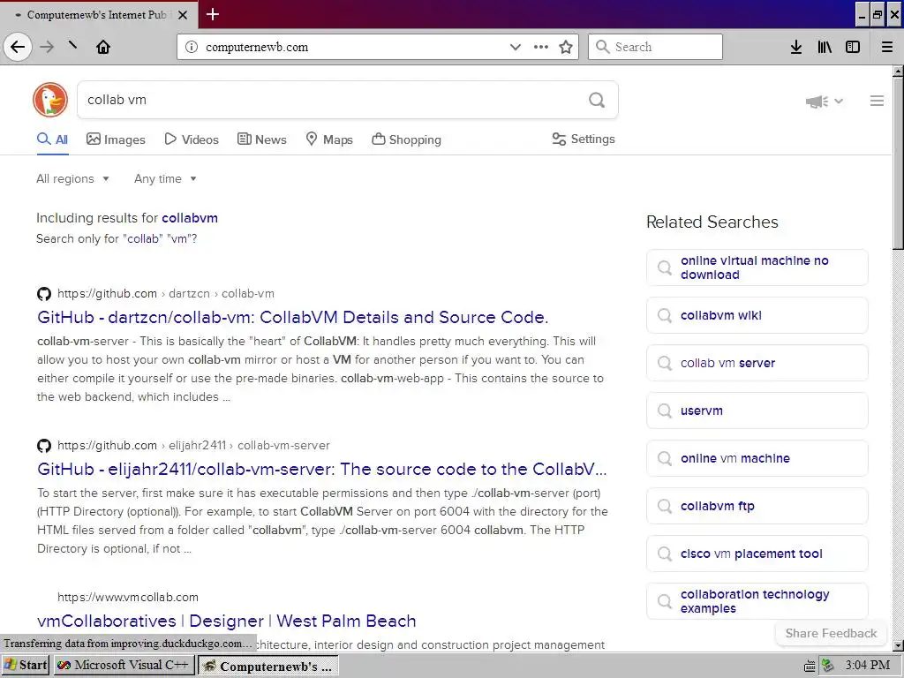Click the DuckDuckGo duck logo
The height and width of the screenshot is (678, 904).
[50, 100]
